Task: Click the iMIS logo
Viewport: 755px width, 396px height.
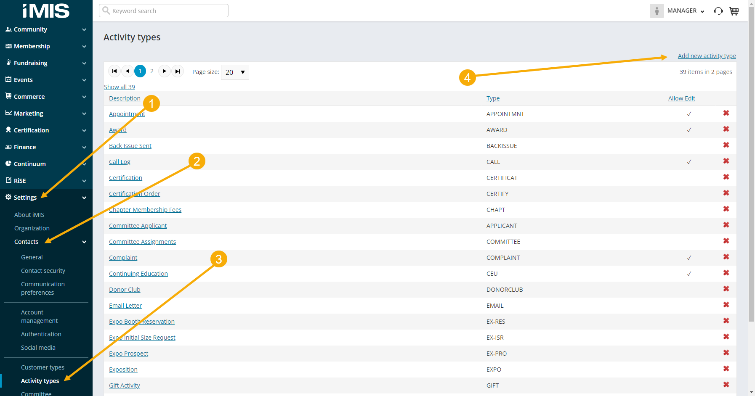Action: click(46, 11)
